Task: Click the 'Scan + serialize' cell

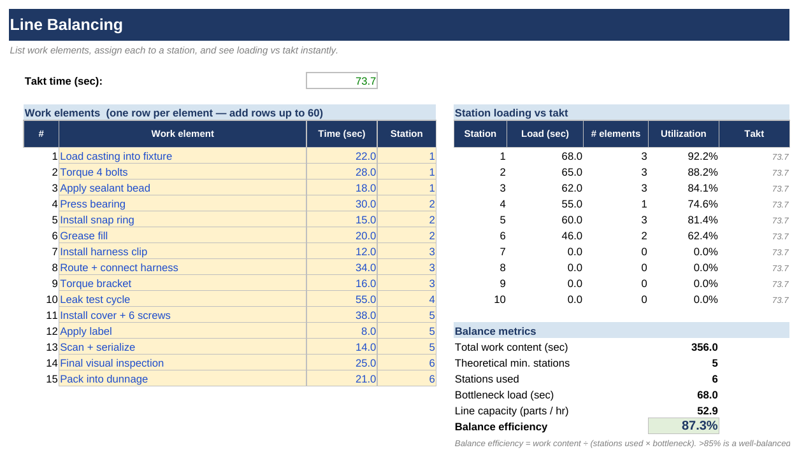Action: click(182, 347)
